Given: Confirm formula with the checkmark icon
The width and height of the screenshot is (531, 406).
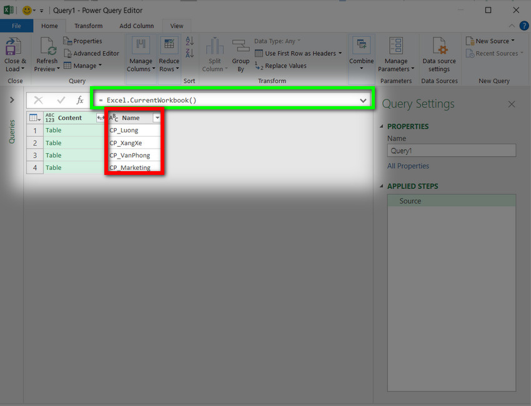Looking at the screenshot, I should pyautogui.click(x=61, y=100).
